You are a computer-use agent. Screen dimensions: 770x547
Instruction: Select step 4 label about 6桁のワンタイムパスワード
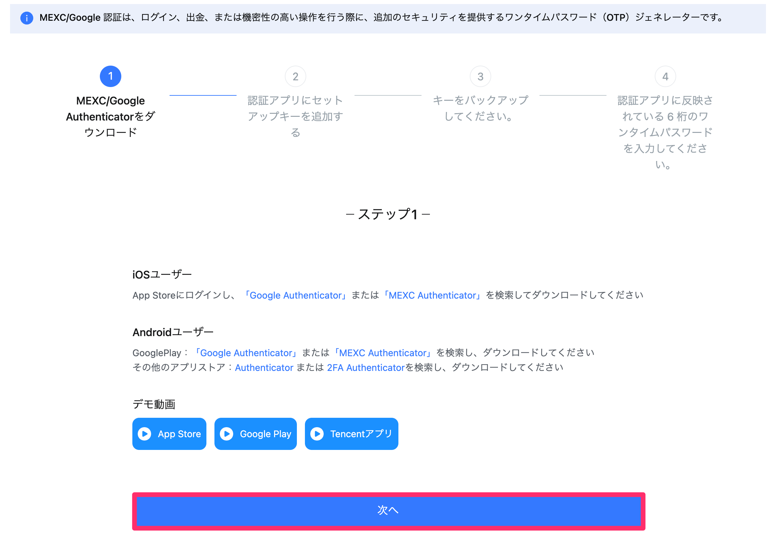pos(665,132)
